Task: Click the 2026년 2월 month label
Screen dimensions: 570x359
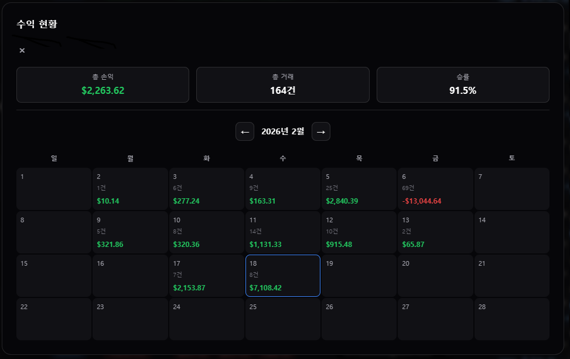Action: (283, 132)
